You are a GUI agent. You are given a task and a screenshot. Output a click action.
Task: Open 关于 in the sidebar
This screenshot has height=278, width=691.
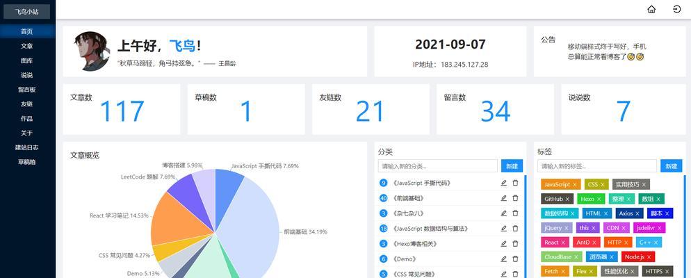[27, 133]
